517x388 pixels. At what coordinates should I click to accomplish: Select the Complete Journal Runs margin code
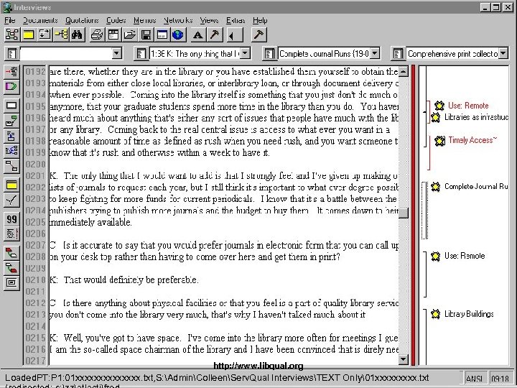pos(476,186)
